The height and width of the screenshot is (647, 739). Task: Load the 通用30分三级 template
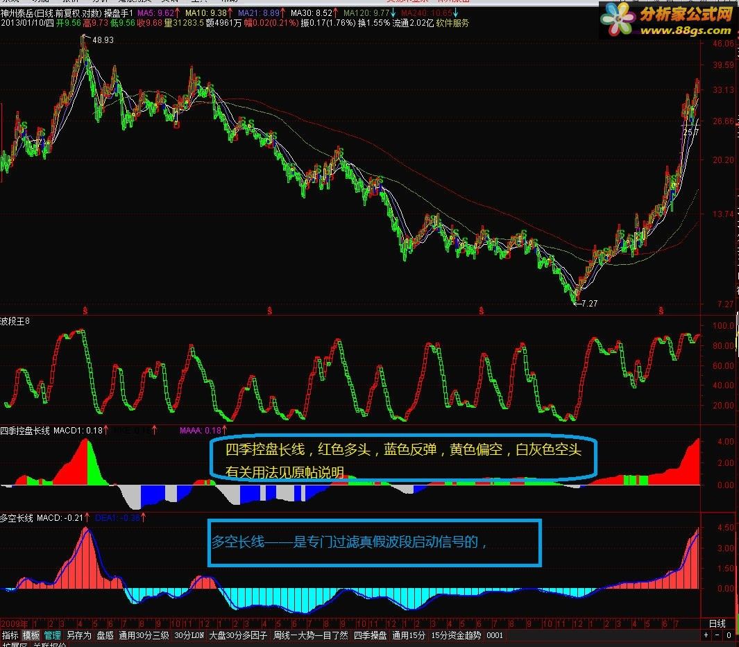(x=144, y=635)
